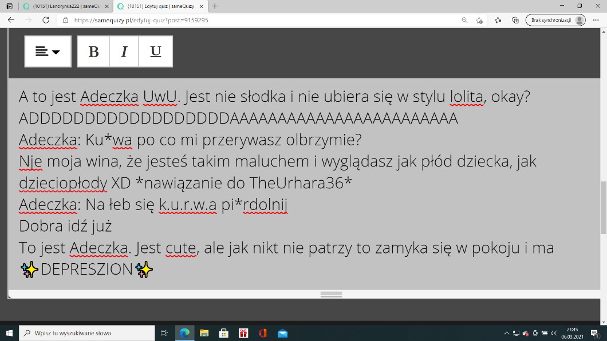
Task: Toggle underline text formatting
Action: point(155,51)
